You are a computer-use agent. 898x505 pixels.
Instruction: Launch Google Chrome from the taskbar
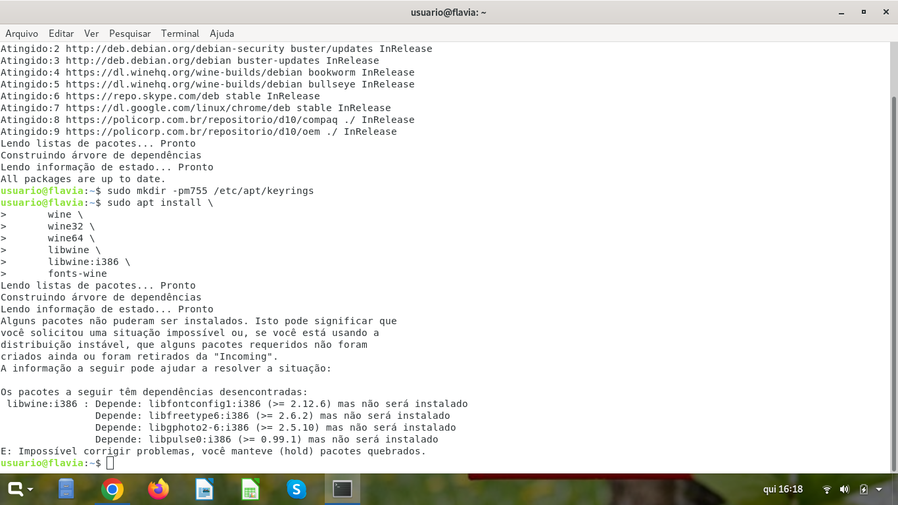pyautogui.click(x=112, y=489)
